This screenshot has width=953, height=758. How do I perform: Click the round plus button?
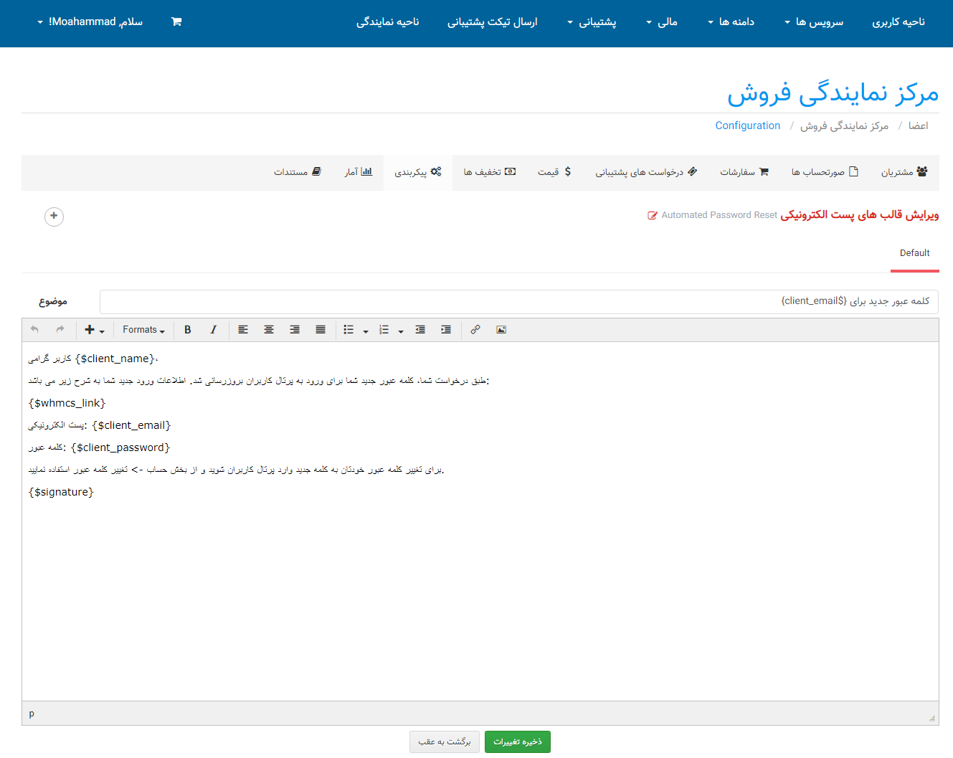54,216
